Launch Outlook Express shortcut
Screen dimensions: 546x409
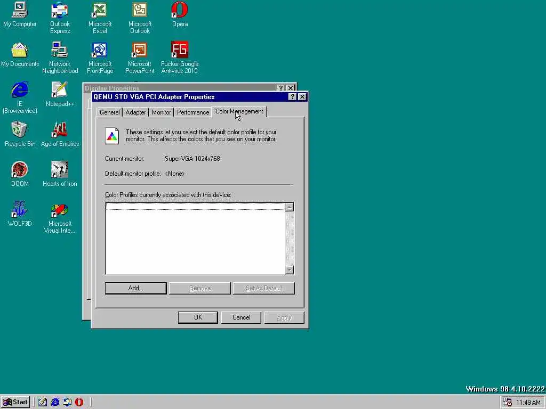tap(60, 18)
